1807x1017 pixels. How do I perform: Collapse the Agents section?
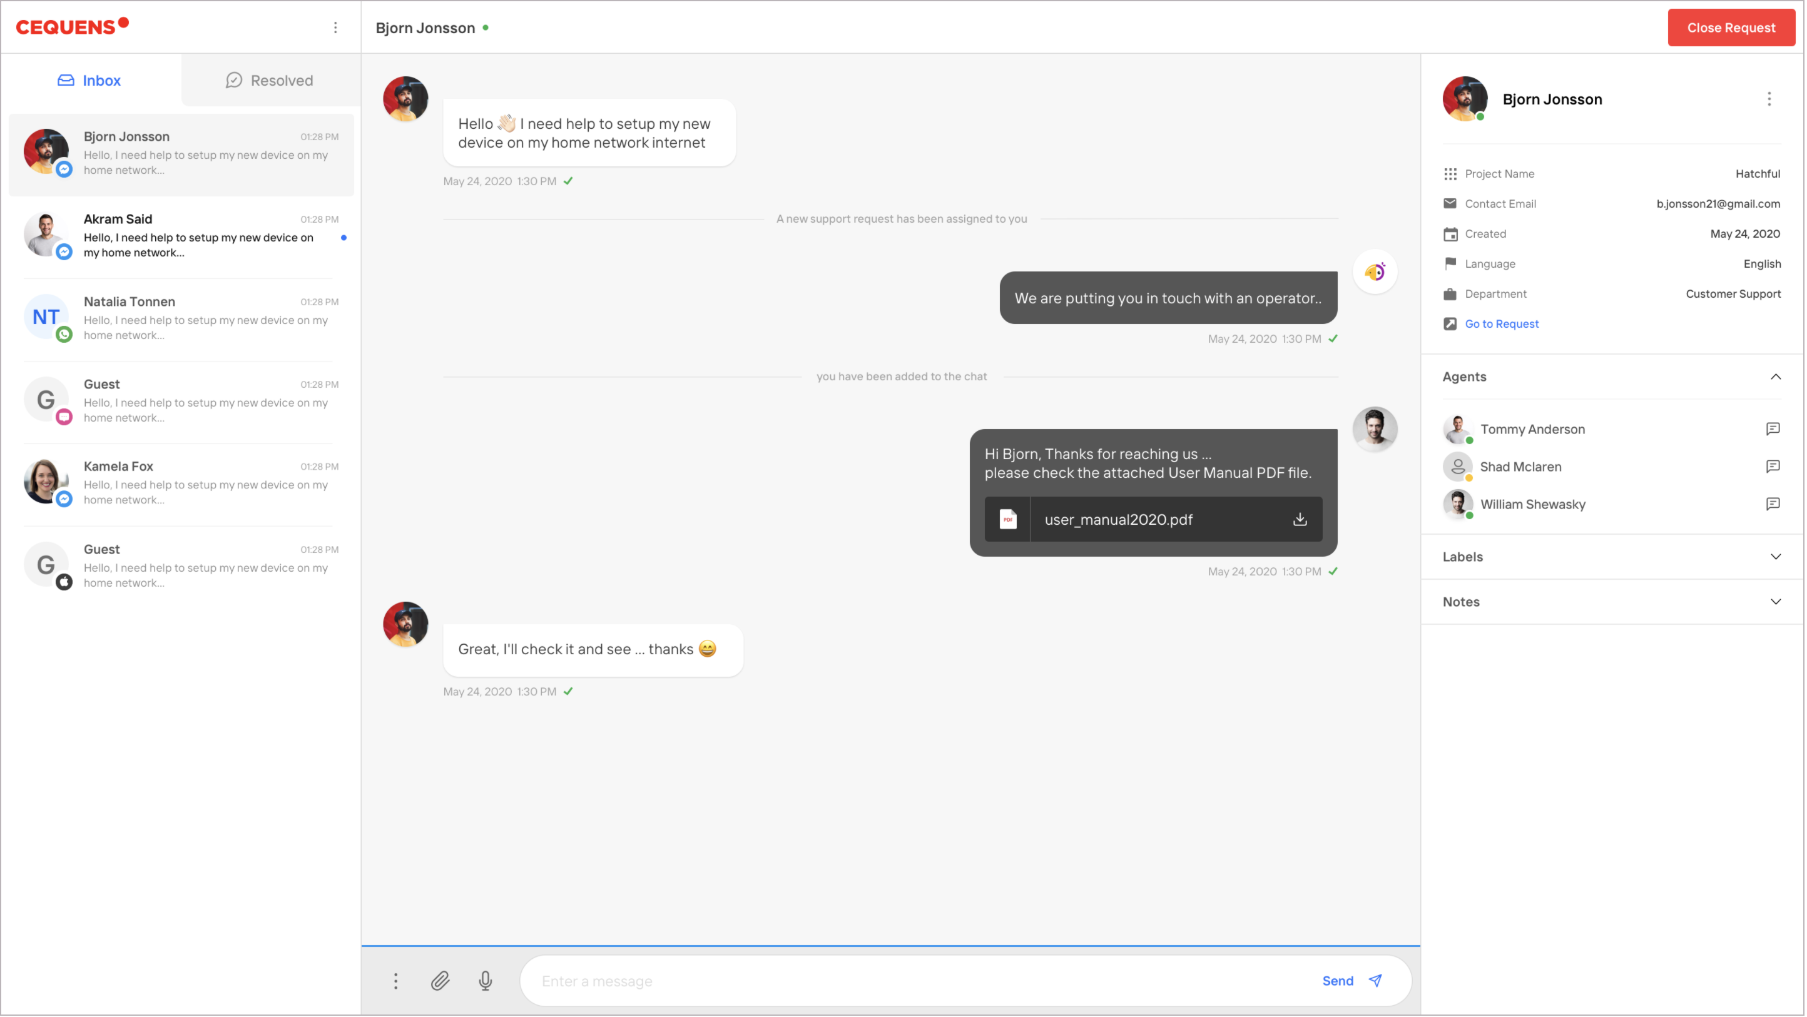(x=1776, y=377)
